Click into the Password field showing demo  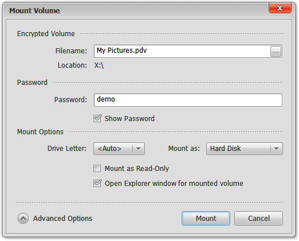coord(188,100)
